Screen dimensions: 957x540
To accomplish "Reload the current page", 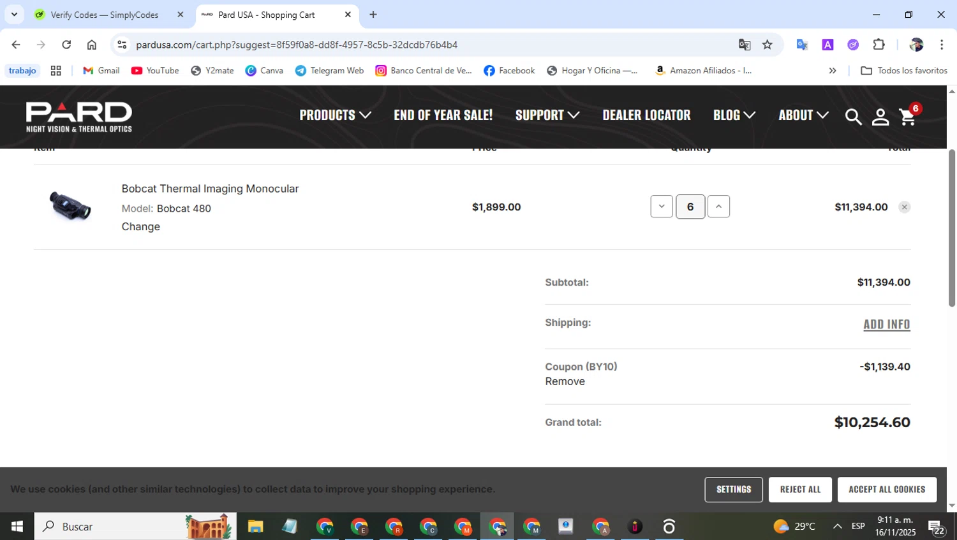I will click(66, 45).
